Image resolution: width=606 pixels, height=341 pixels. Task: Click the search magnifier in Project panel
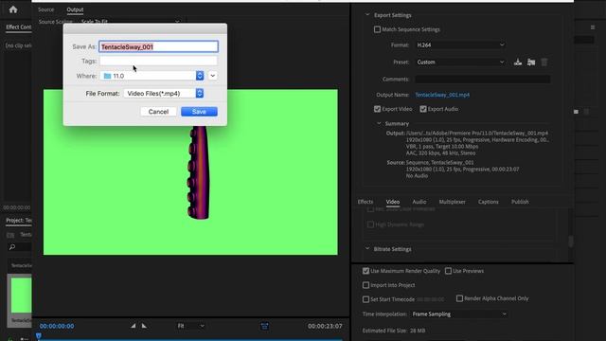click(x=12, y=246)
